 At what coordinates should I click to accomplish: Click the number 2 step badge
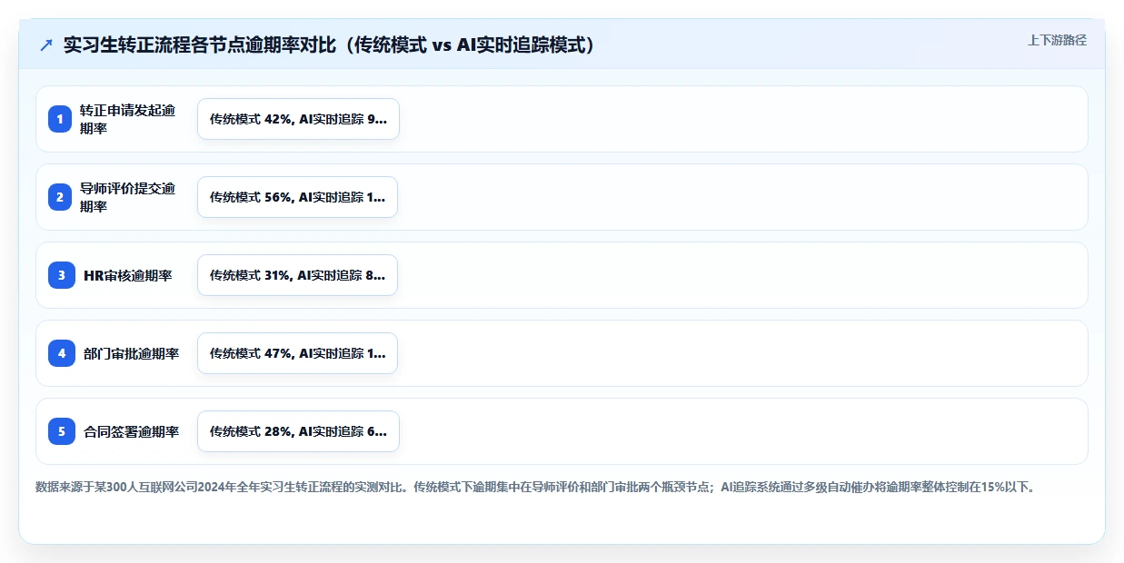(x=61, y=197)
